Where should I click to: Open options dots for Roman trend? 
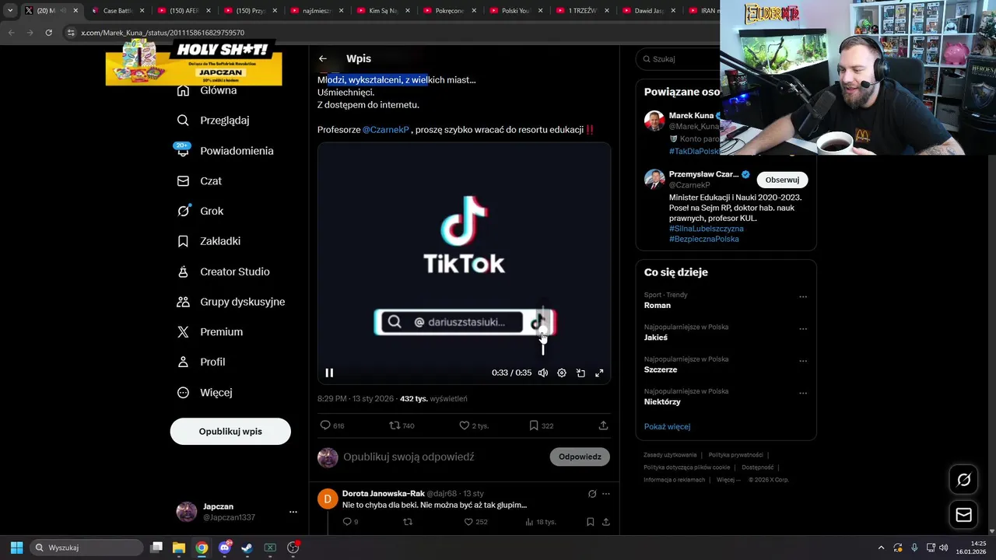point(803,296)
